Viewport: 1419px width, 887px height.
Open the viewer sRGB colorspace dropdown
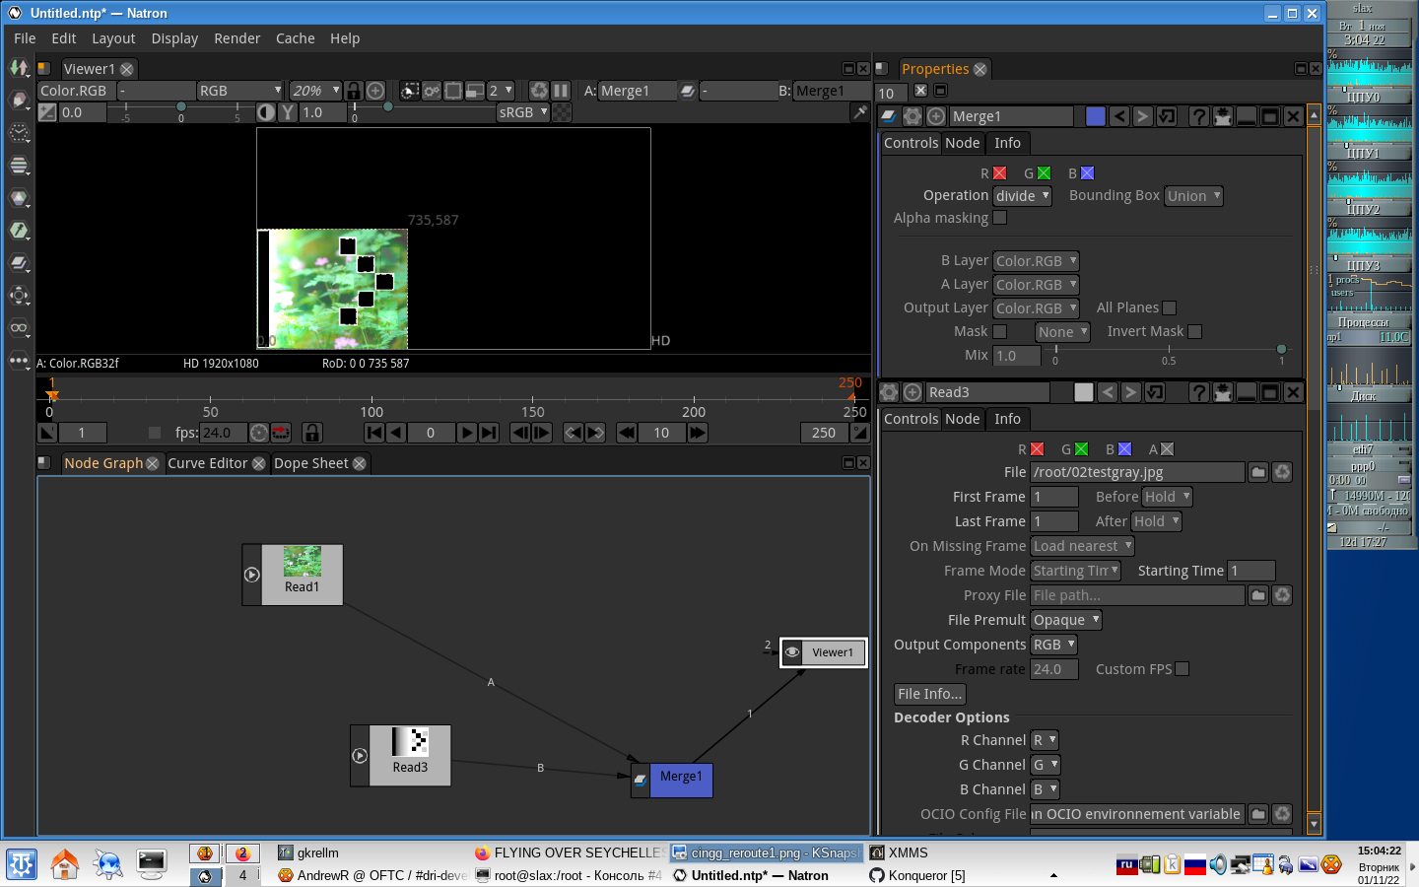[x=522, y=112]
